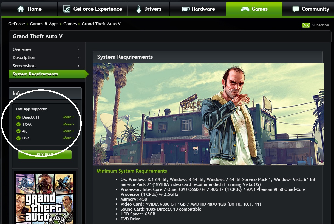334x224 pixels.
Task: Click the GeForce Experience logo icon
Action: pos(67,9)
